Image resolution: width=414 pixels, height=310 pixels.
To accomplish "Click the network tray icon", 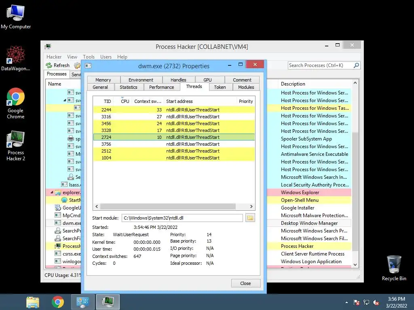I will pyautogui.click(x=366, y=302).
